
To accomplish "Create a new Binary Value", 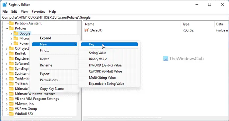I will 109,59.
